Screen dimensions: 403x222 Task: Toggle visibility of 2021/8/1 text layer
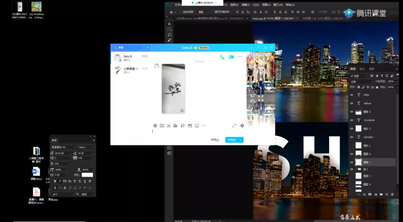[x=352, y=137]
